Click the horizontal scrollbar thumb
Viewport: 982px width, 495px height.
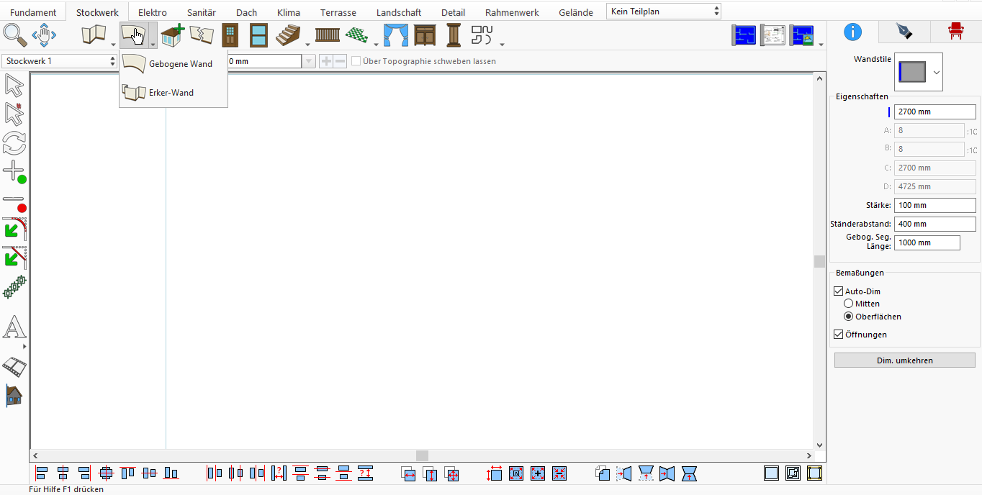coord(423,455)
